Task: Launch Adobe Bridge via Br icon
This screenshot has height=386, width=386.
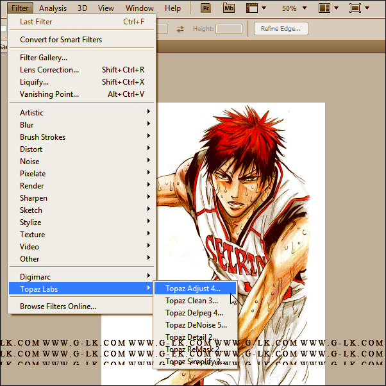Action: [x=206, y=8]
